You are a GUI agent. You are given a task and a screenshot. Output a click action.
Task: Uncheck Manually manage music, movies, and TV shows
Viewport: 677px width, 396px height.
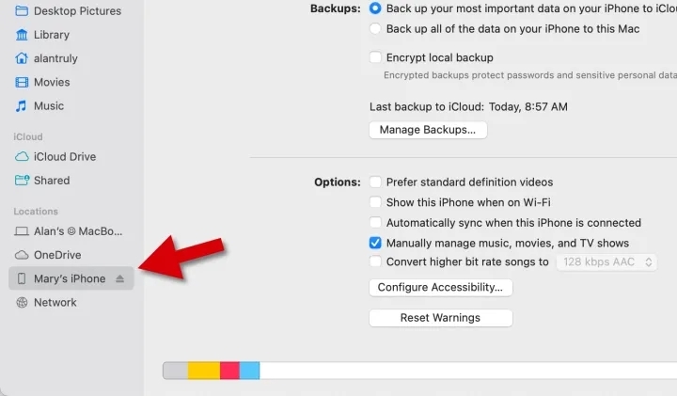375,243
